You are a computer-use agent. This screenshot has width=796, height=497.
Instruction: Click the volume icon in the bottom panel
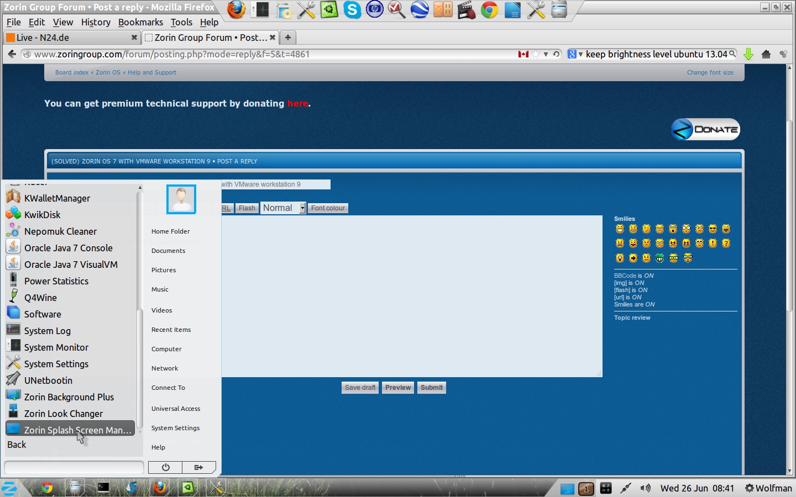645,488
